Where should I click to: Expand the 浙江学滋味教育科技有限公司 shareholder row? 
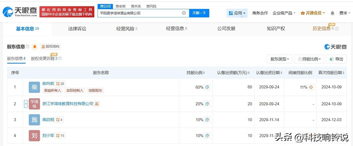[x=26, y=104]
